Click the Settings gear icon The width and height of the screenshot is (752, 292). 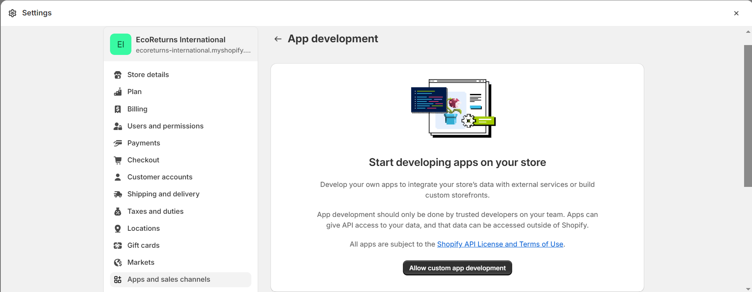(x=13, y=13)
